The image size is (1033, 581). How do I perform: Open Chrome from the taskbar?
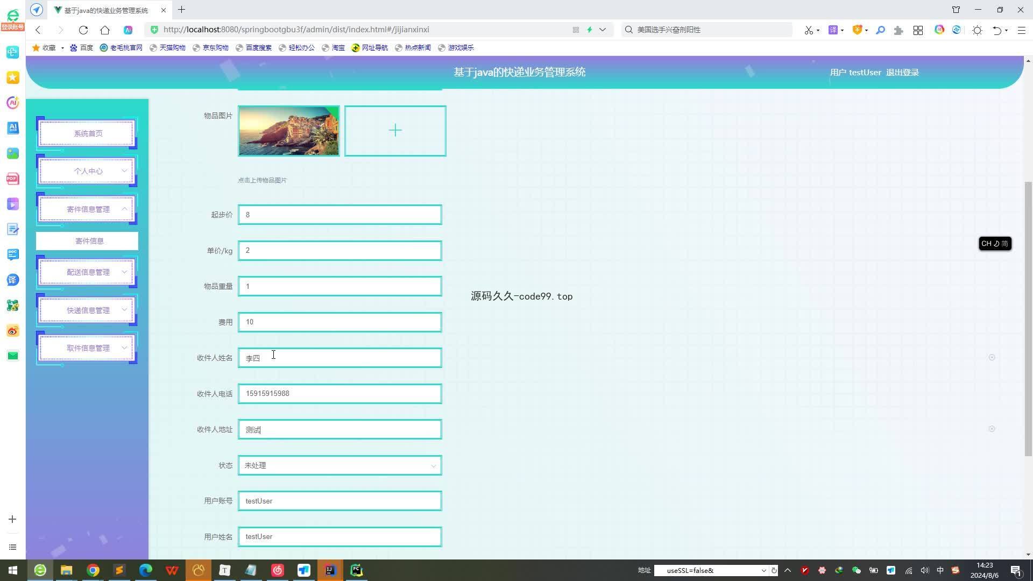pyautogui.click(x=93, y=570)
